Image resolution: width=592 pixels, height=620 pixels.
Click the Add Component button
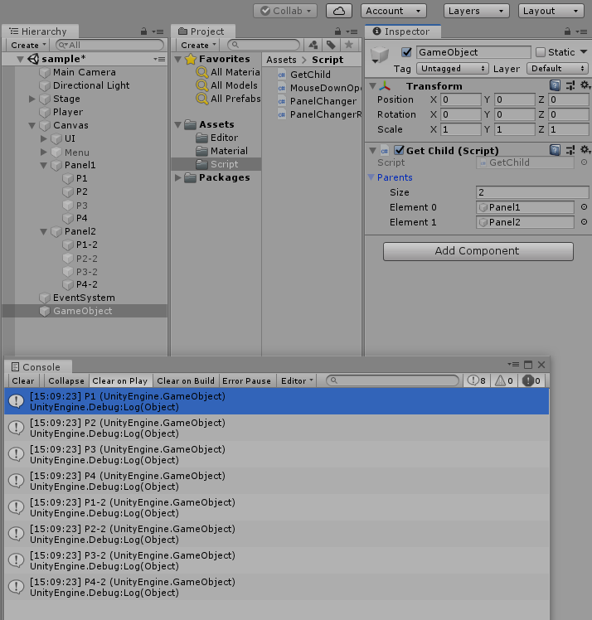(478, 250)
